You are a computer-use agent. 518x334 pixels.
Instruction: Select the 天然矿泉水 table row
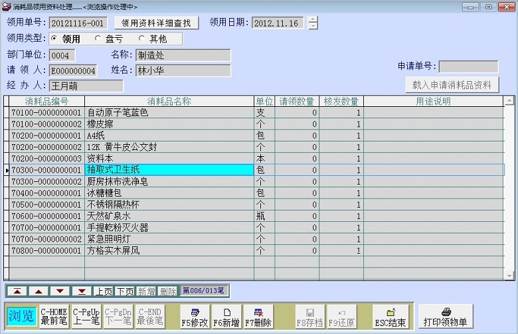coord(169,216)
